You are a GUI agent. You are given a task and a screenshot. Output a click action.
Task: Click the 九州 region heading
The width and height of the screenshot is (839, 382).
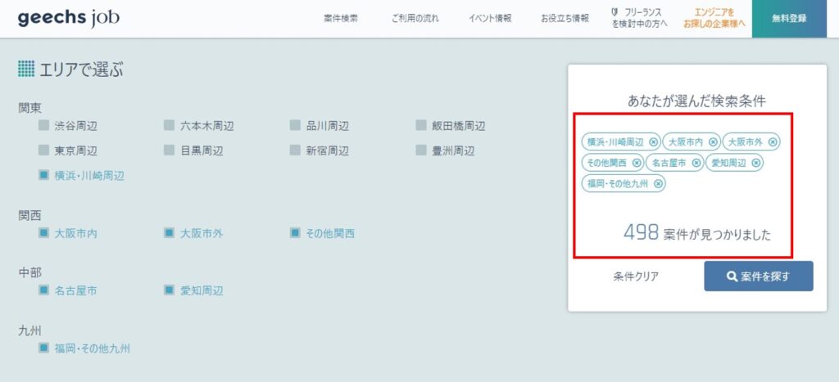tap(30, 330)
